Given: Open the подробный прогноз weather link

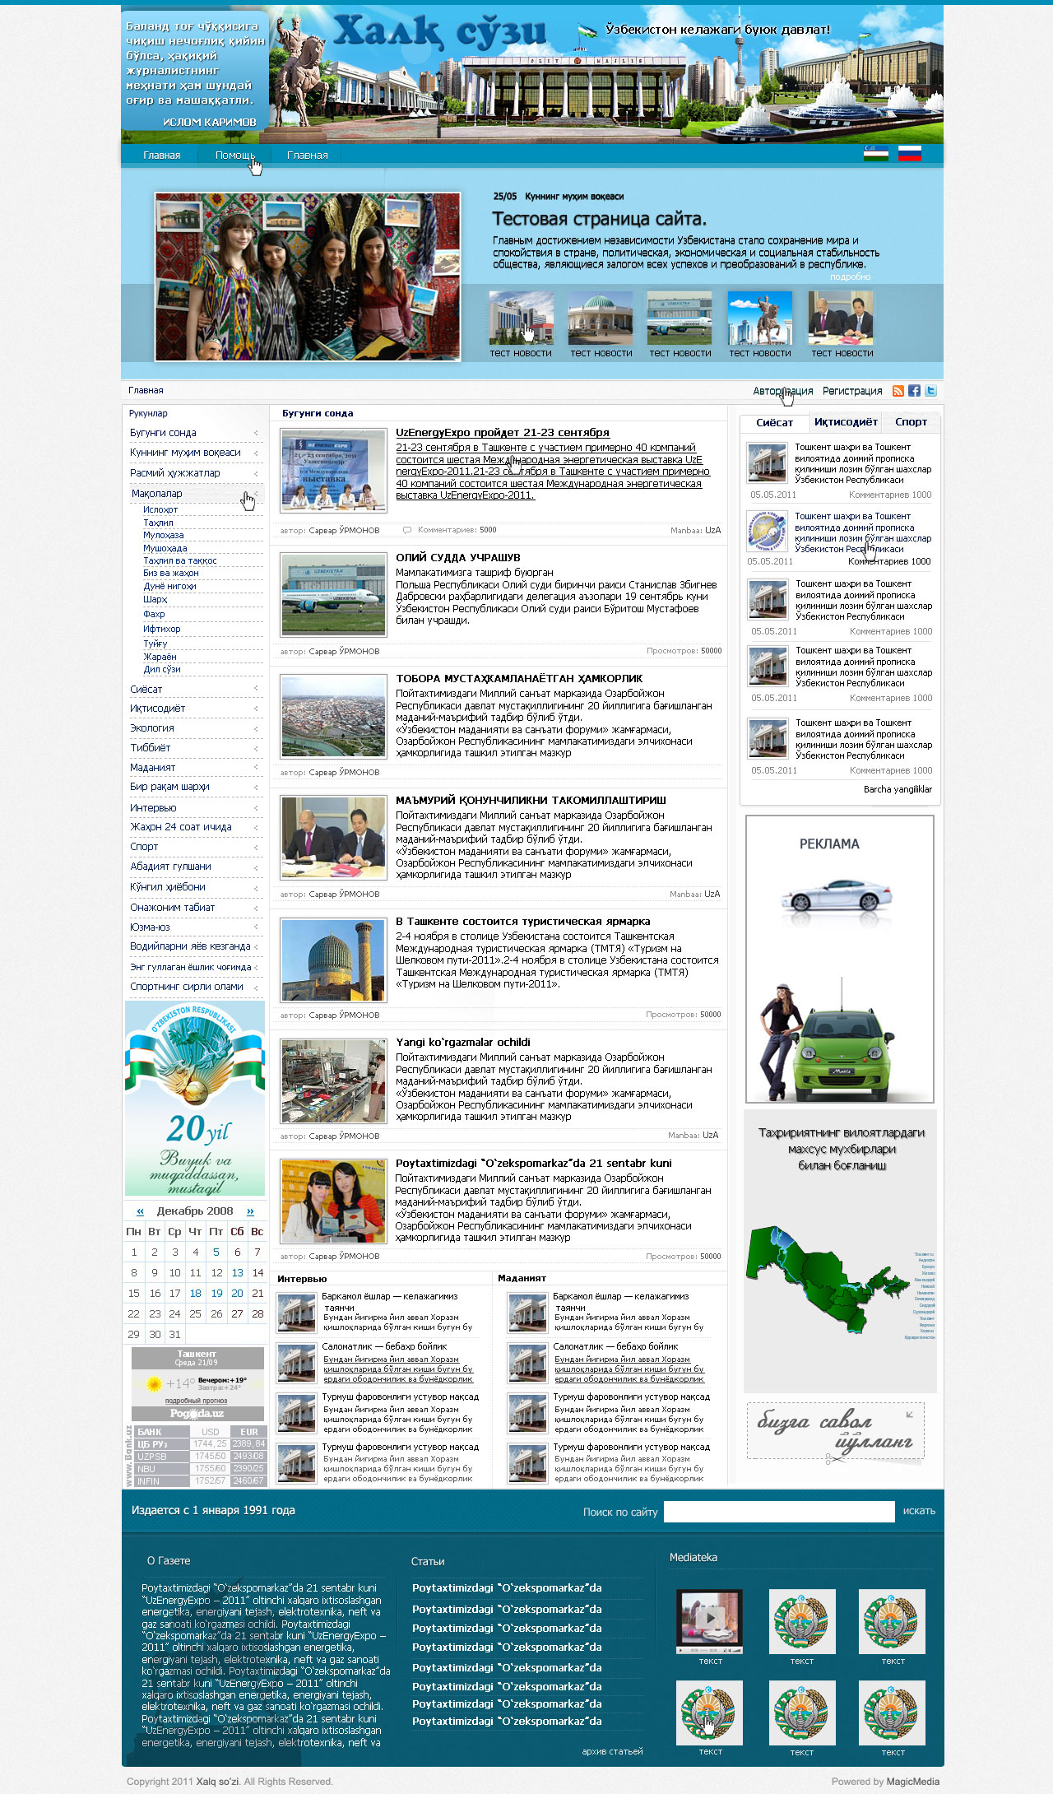Looking at the screenshot, I should [196, 1401].
